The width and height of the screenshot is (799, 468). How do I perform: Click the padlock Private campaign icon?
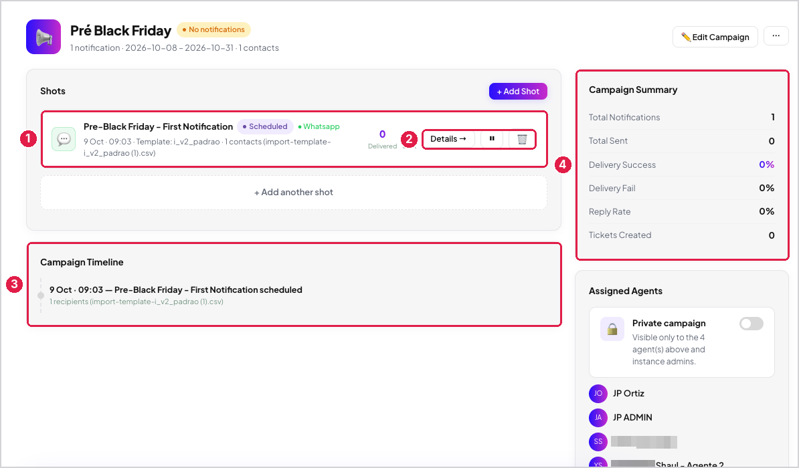(x=612, y=329)
